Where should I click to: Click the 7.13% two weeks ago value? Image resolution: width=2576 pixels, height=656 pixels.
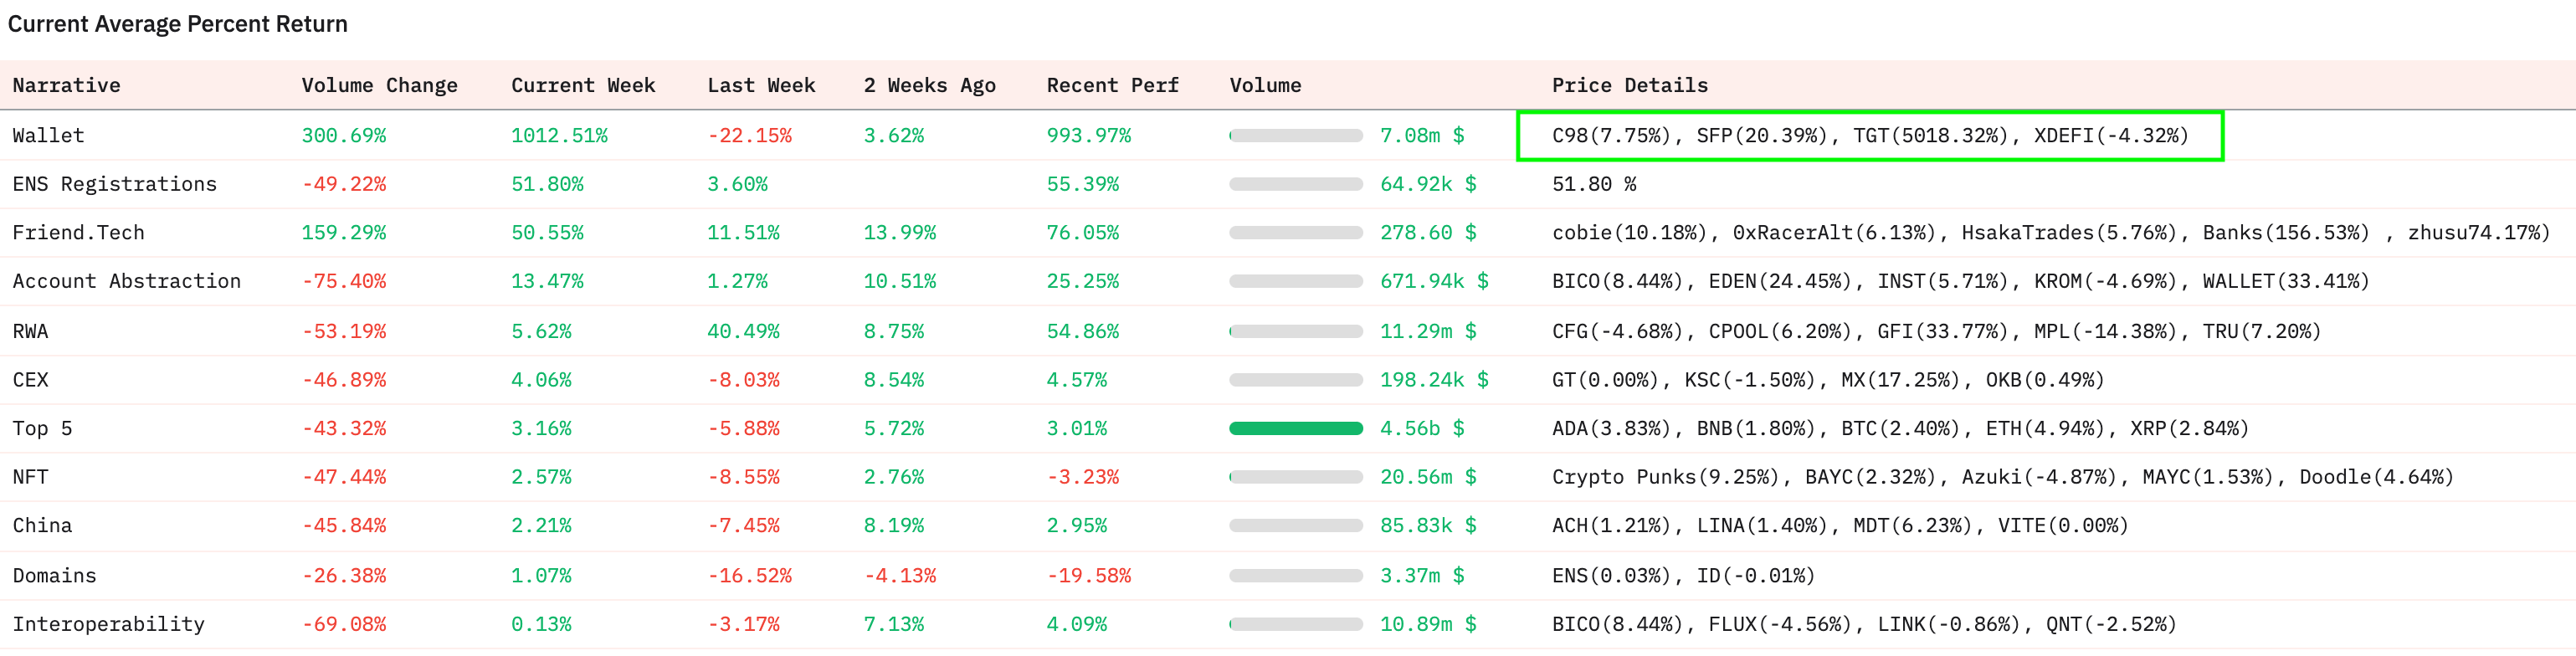point(893,625)
